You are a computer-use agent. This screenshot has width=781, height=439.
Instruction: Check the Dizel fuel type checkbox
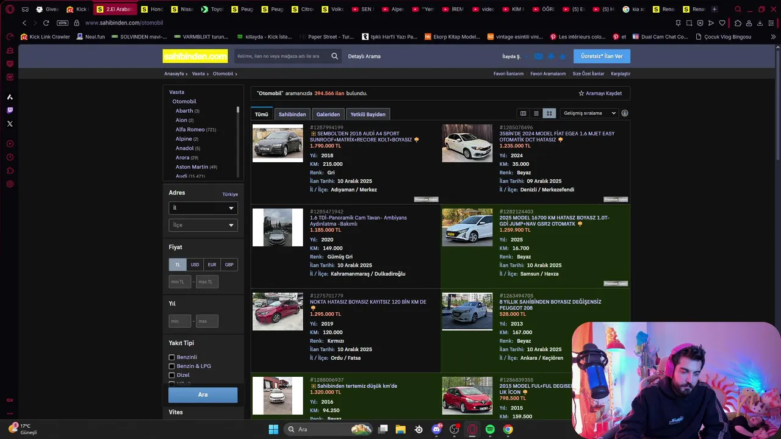[171, 375]
